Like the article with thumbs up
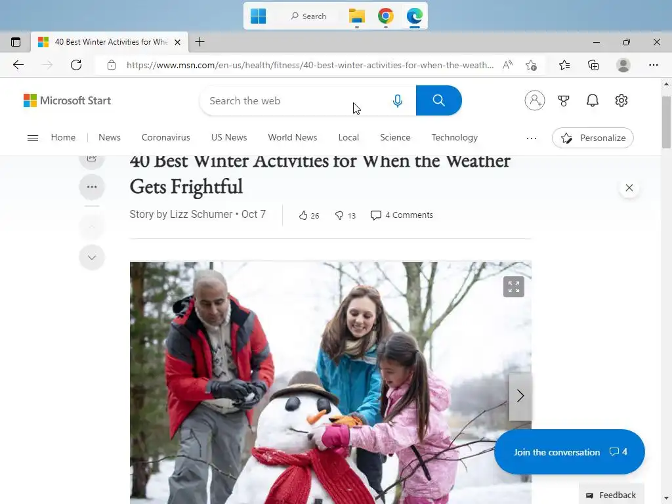 point(308,215)
